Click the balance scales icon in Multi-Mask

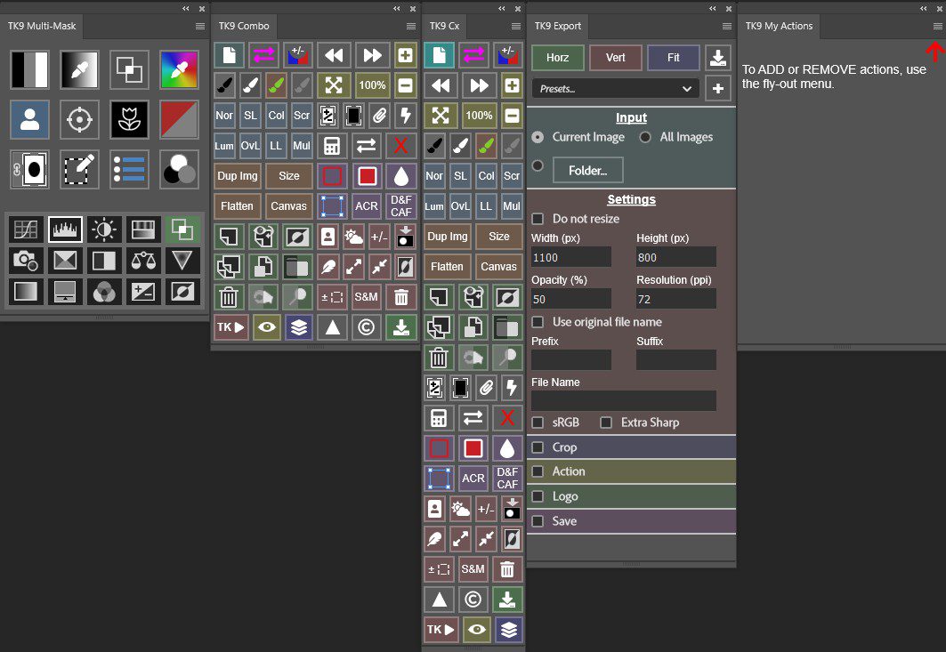pyautogui.click(x=143, y=261)
